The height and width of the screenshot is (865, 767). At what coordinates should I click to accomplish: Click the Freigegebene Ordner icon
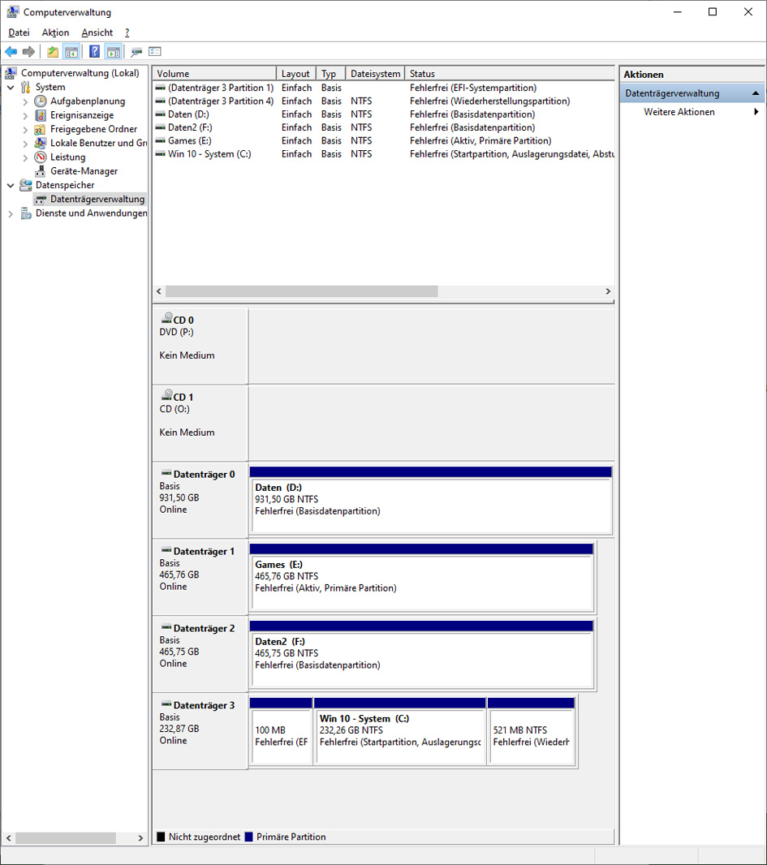coord(41,129)
